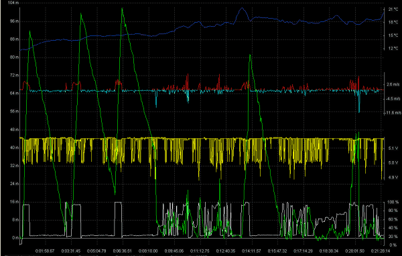Select the 12 °C temperature axis label
The height and width of the screenshot is (256, 402).
tap(393, 48)
